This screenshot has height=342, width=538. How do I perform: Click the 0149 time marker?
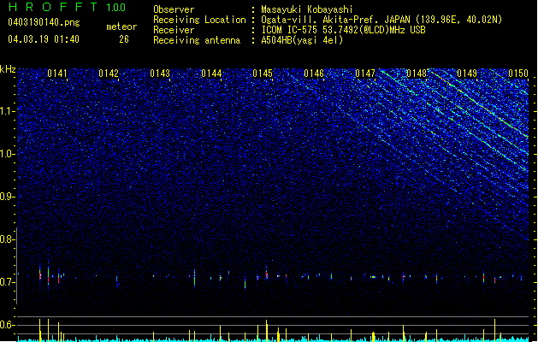pyautogui.click(x=467, y=74)
